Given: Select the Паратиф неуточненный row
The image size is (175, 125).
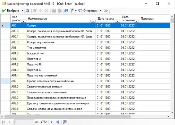Looking at the screenshot, I should [85, 75].
